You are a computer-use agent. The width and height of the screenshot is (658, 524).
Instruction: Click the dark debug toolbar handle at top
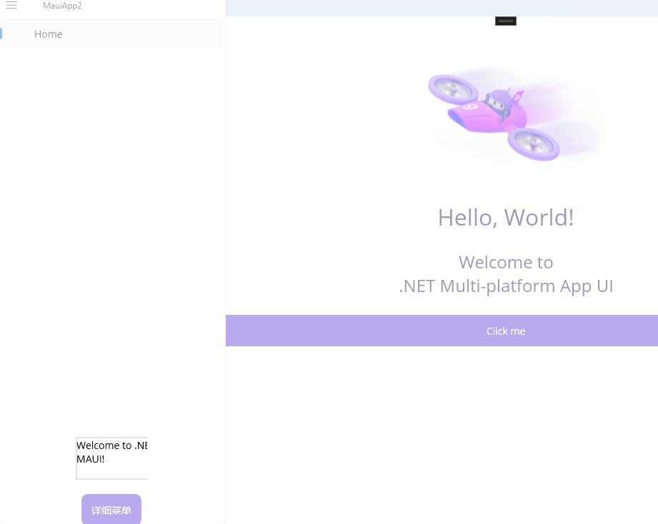coord(506,21)
